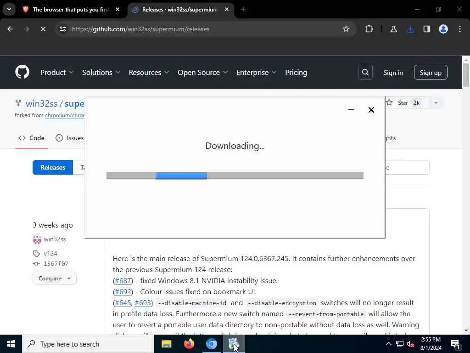This screenshot has width=470, height=353.
Task: Open the Extensions puzzle icon
Action: (x=369, y=29)
